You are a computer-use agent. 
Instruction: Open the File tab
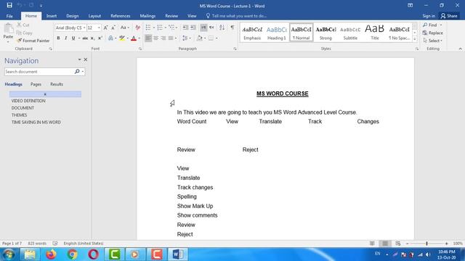9,16
